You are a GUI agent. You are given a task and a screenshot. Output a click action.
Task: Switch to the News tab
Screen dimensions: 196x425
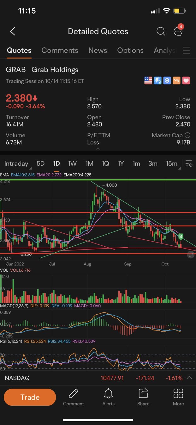click(98, 51)
